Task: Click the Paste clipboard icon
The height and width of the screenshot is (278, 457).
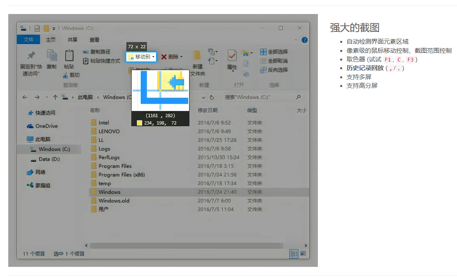Action: 69,55
